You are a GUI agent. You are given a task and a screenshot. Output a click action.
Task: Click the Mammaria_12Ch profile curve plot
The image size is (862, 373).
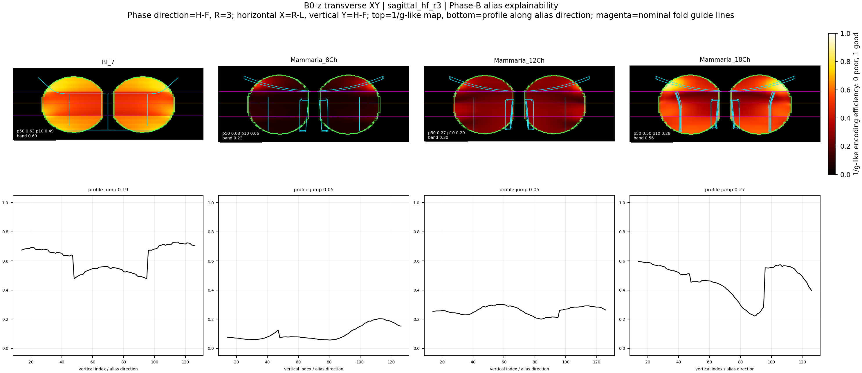[519, 275]
